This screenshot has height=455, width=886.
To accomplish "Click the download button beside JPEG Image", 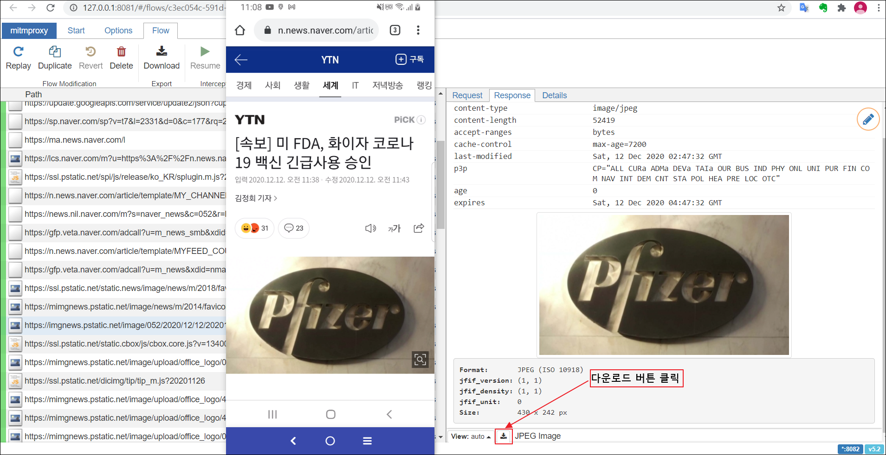I will [504, 436].
